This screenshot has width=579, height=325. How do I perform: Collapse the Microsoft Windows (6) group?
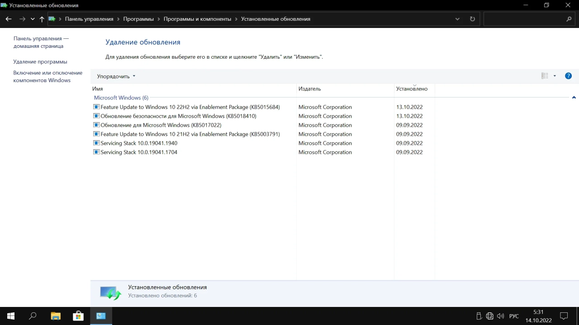click(574, 97)
